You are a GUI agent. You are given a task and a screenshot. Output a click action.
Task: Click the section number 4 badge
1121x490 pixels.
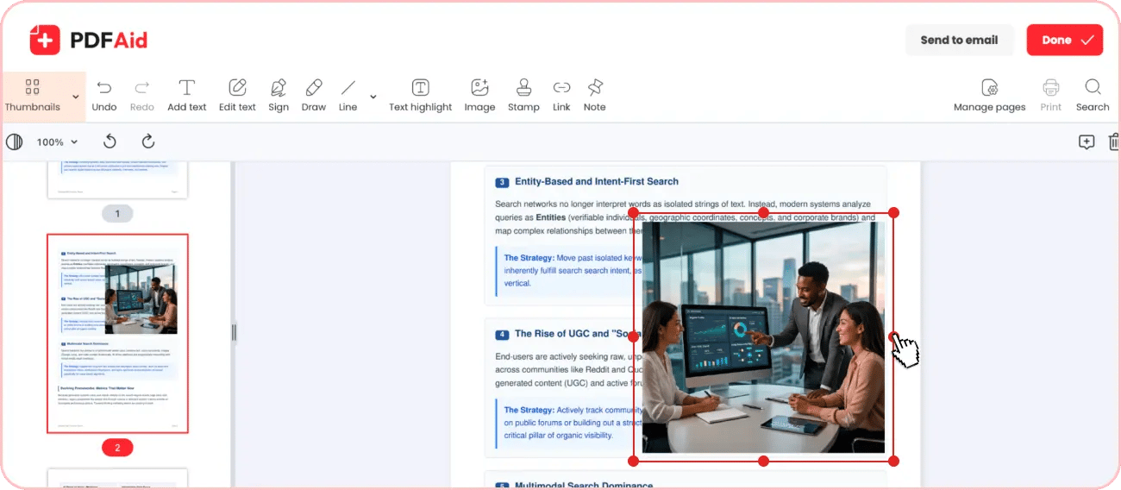click(502, 335)
